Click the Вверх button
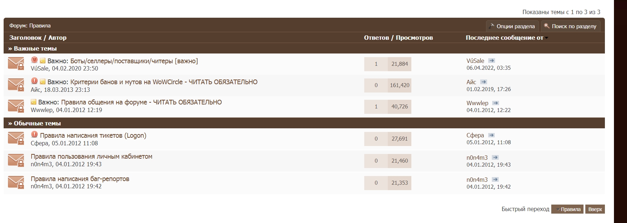 (x=595, y=209)
